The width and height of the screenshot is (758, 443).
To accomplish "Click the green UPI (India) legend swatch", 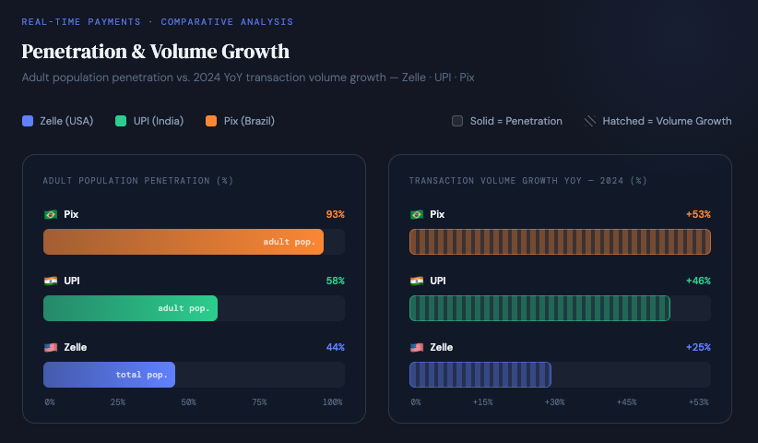I will pyautogui.click(x=121, y=121).
